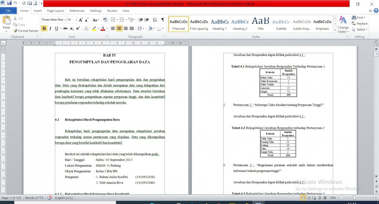Apply yellow text highlight color

94,28
